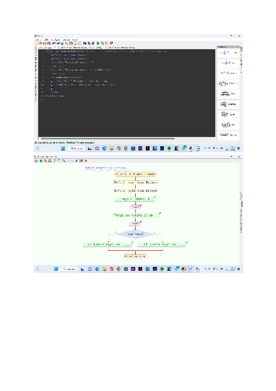Click the taskbar search box in the upper taskbar

click(77, 148)
